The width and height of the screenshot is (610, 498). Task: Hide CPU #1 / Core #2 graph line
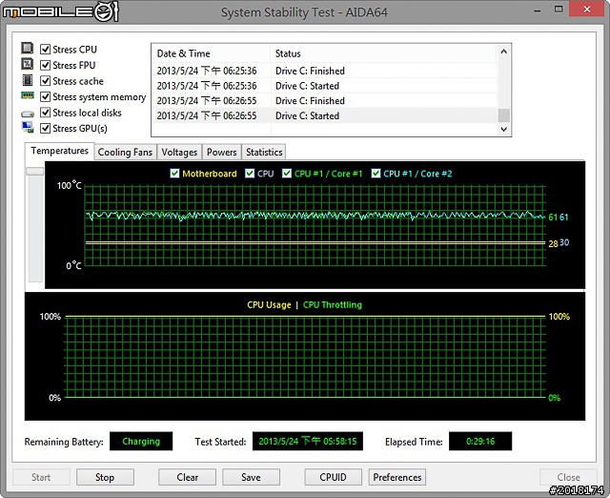tap(376, 174)
